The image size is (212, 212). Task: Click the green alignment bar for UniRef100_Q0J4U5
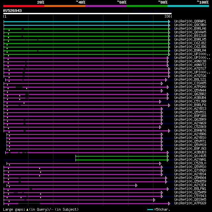point(122,156)
